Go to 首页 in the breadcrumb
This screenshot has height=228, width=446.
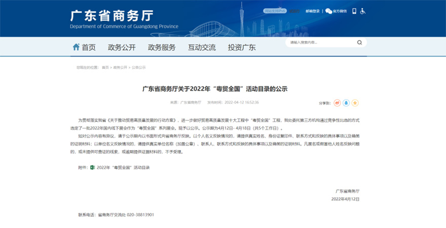tap(105, 68)
